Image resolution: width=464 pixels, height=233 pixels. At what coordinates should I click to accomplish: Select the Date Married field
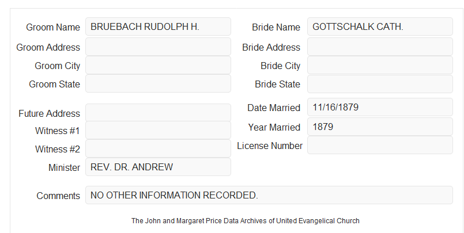(380, 107)
